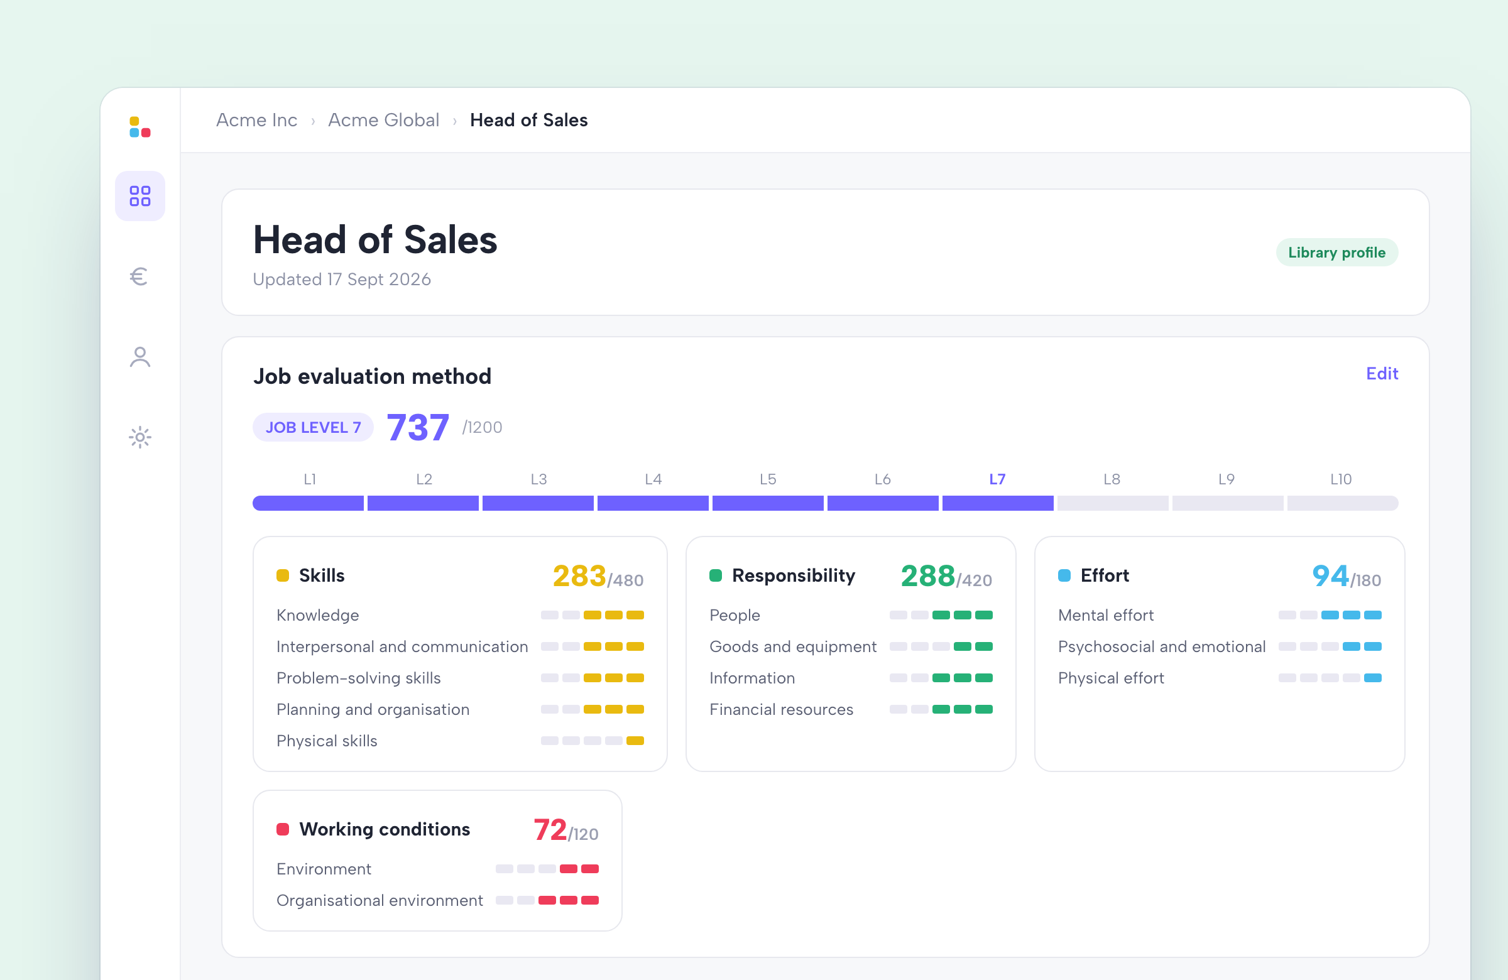
Task: Click the Working conditions card heading
Action: click(x=385, y=829)
